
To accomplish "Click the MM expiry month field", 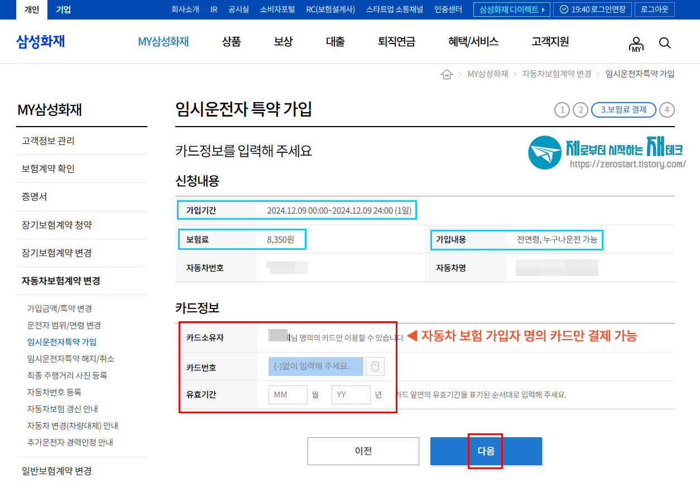I will coord(288,394).
